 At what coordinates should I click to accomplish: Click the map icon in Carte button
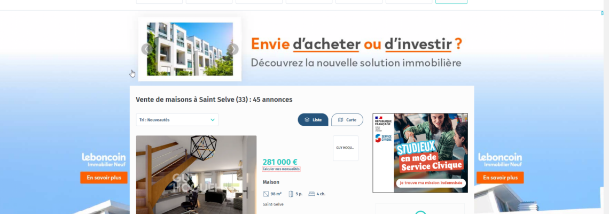pyautogui.click(x=341, y=120)
